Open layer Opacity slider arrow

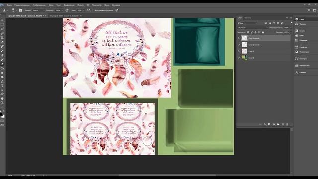[290, 28]
